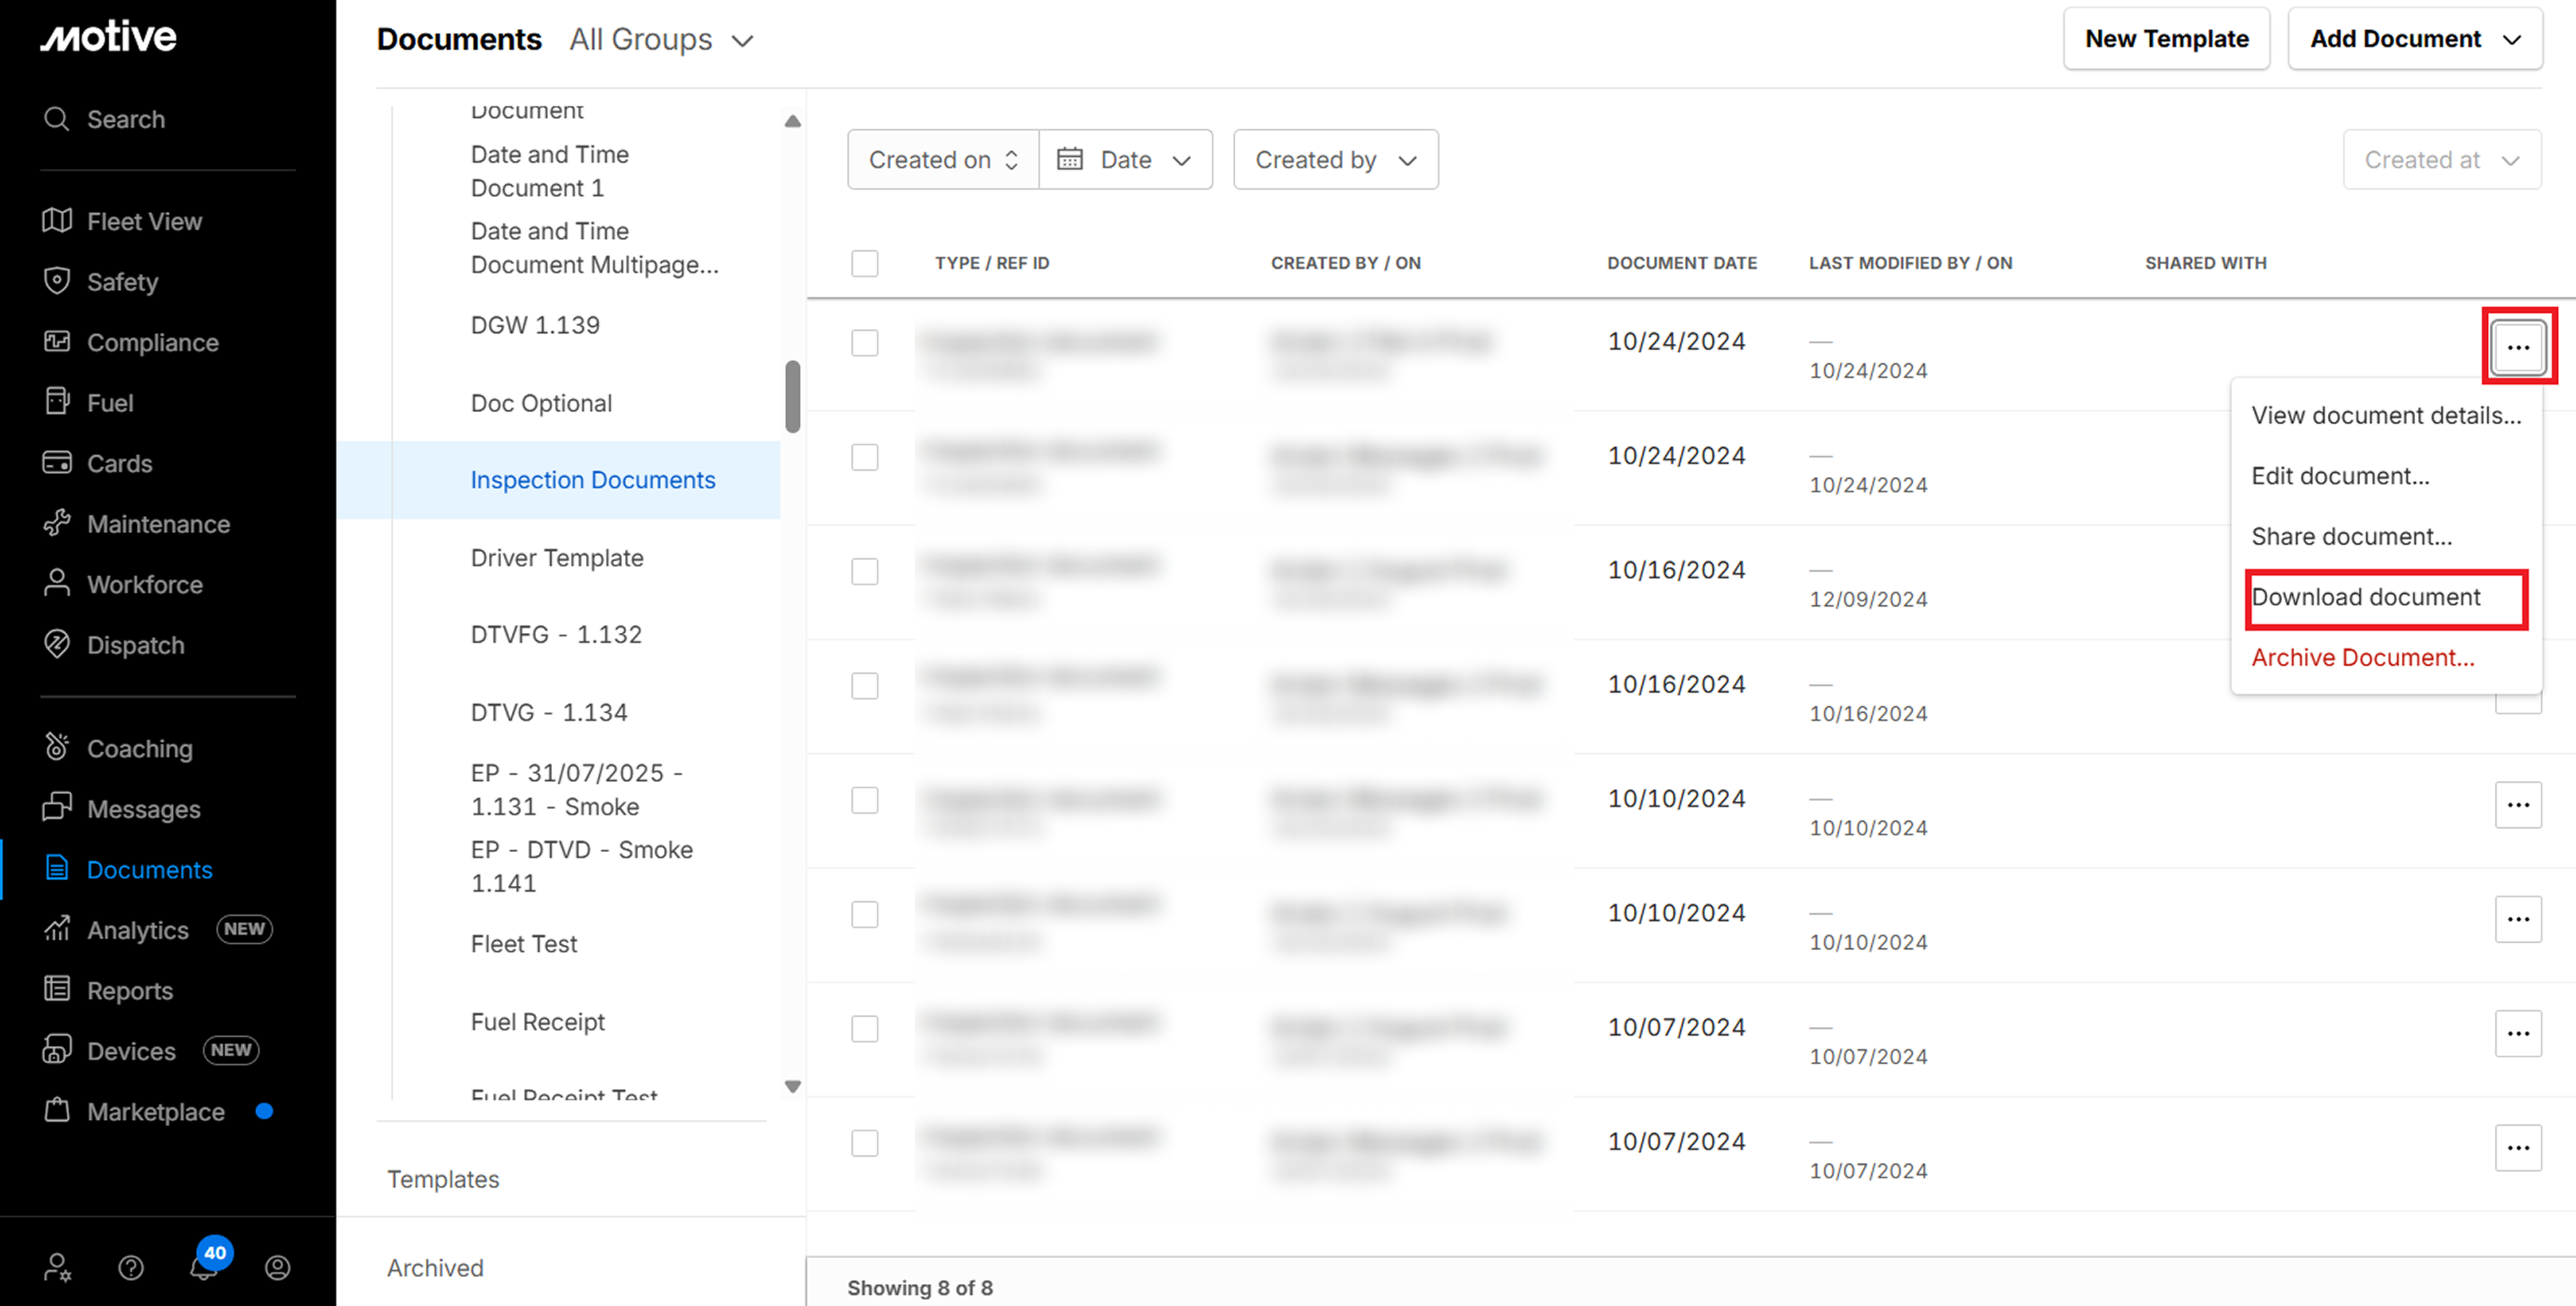
Task: Select Archive Document from the context menu
Action: pyautogui.click(x=2362, y=657)
